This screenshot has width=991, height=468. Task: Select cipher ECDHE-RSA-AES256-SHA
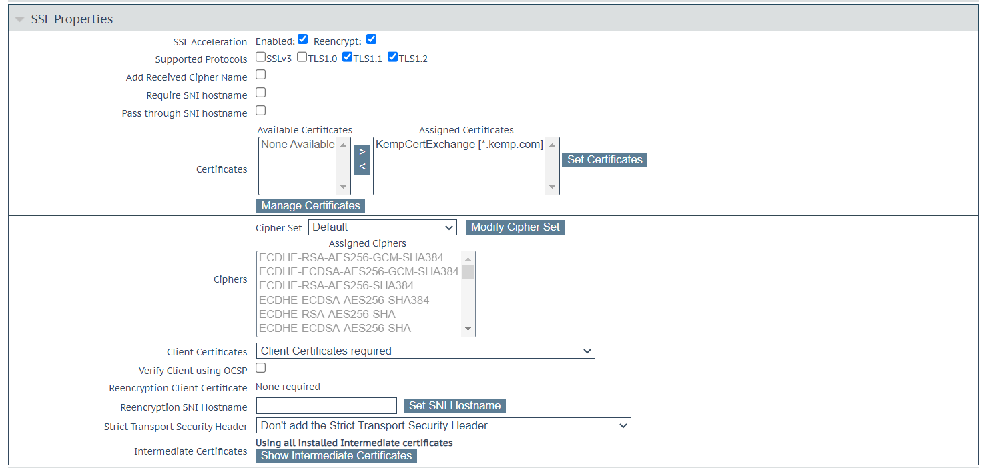click(359, 315)
